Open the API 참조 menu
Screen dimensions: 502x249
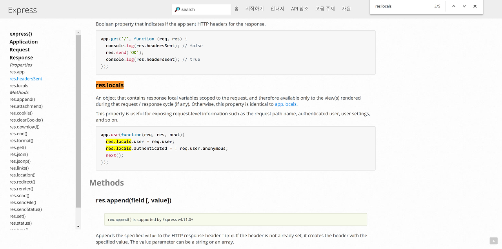click(300, 9)
